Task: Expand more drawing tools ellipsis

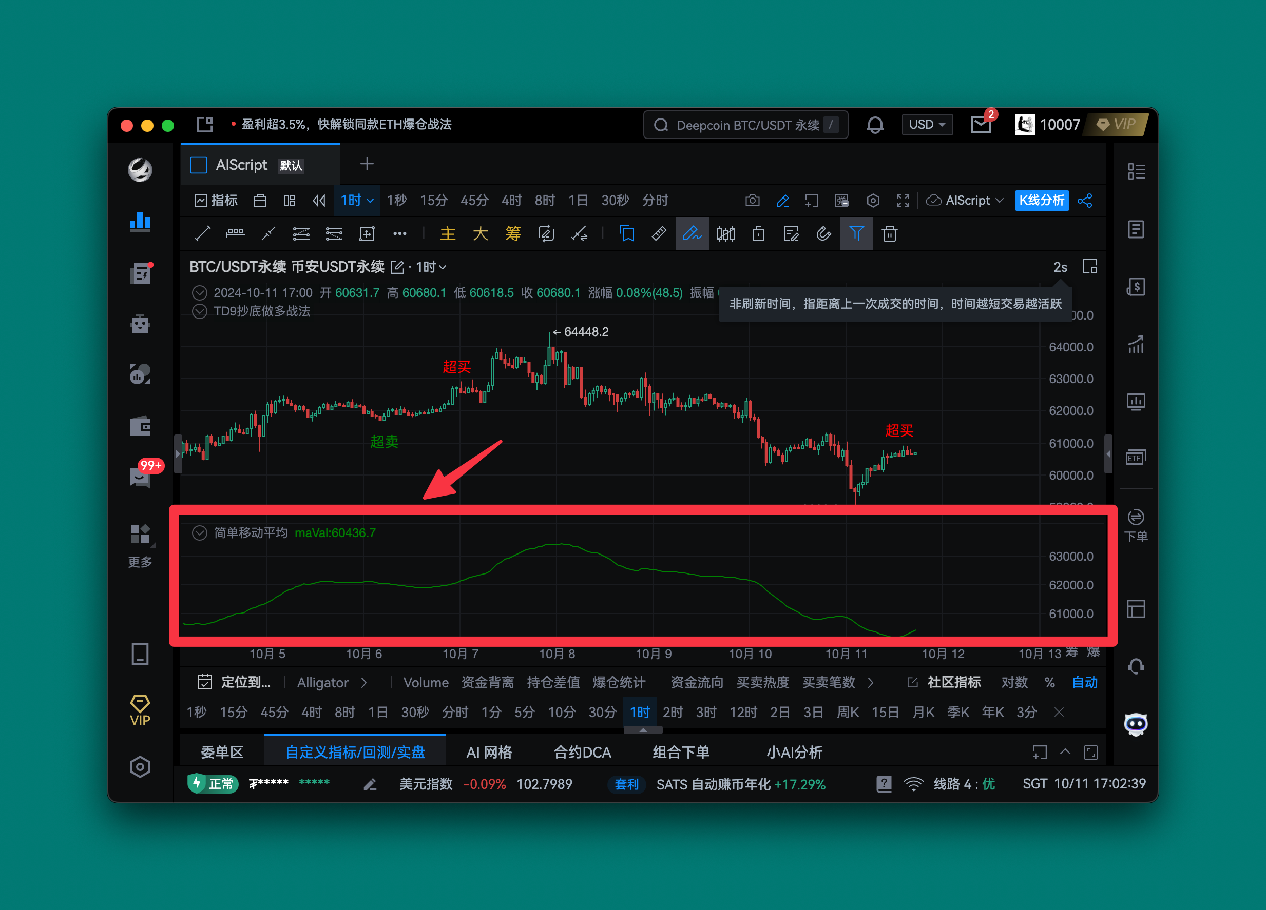Action: (400, 233)
